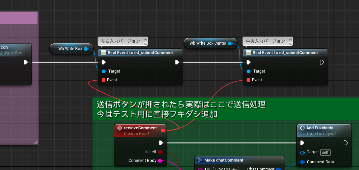Click the node icon of Bind Event below 中央入力バージョン

pos(249,53)
